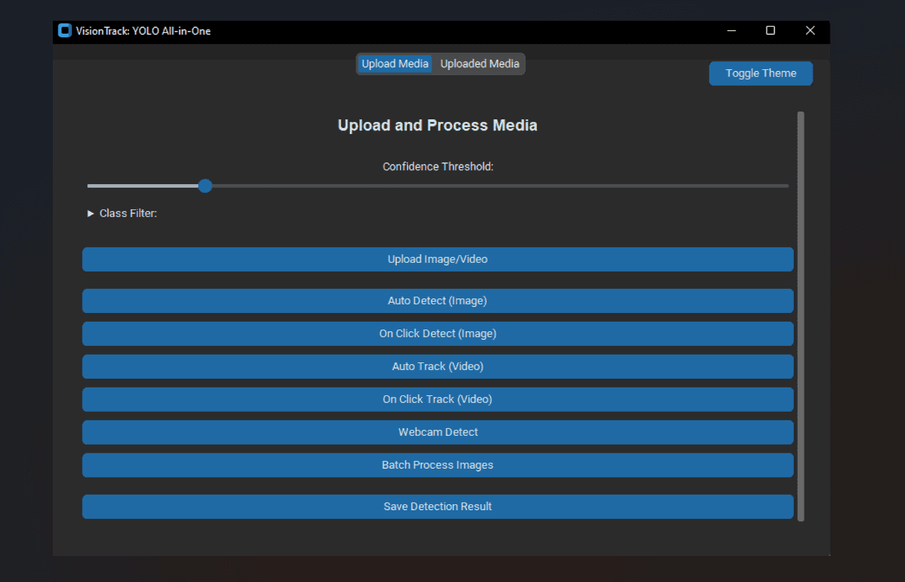Image resolution: width=905 pixels, height=582 pixels.
Task: Click the VisionTrack app icon in title bar
Action: [x=65, y=30]
